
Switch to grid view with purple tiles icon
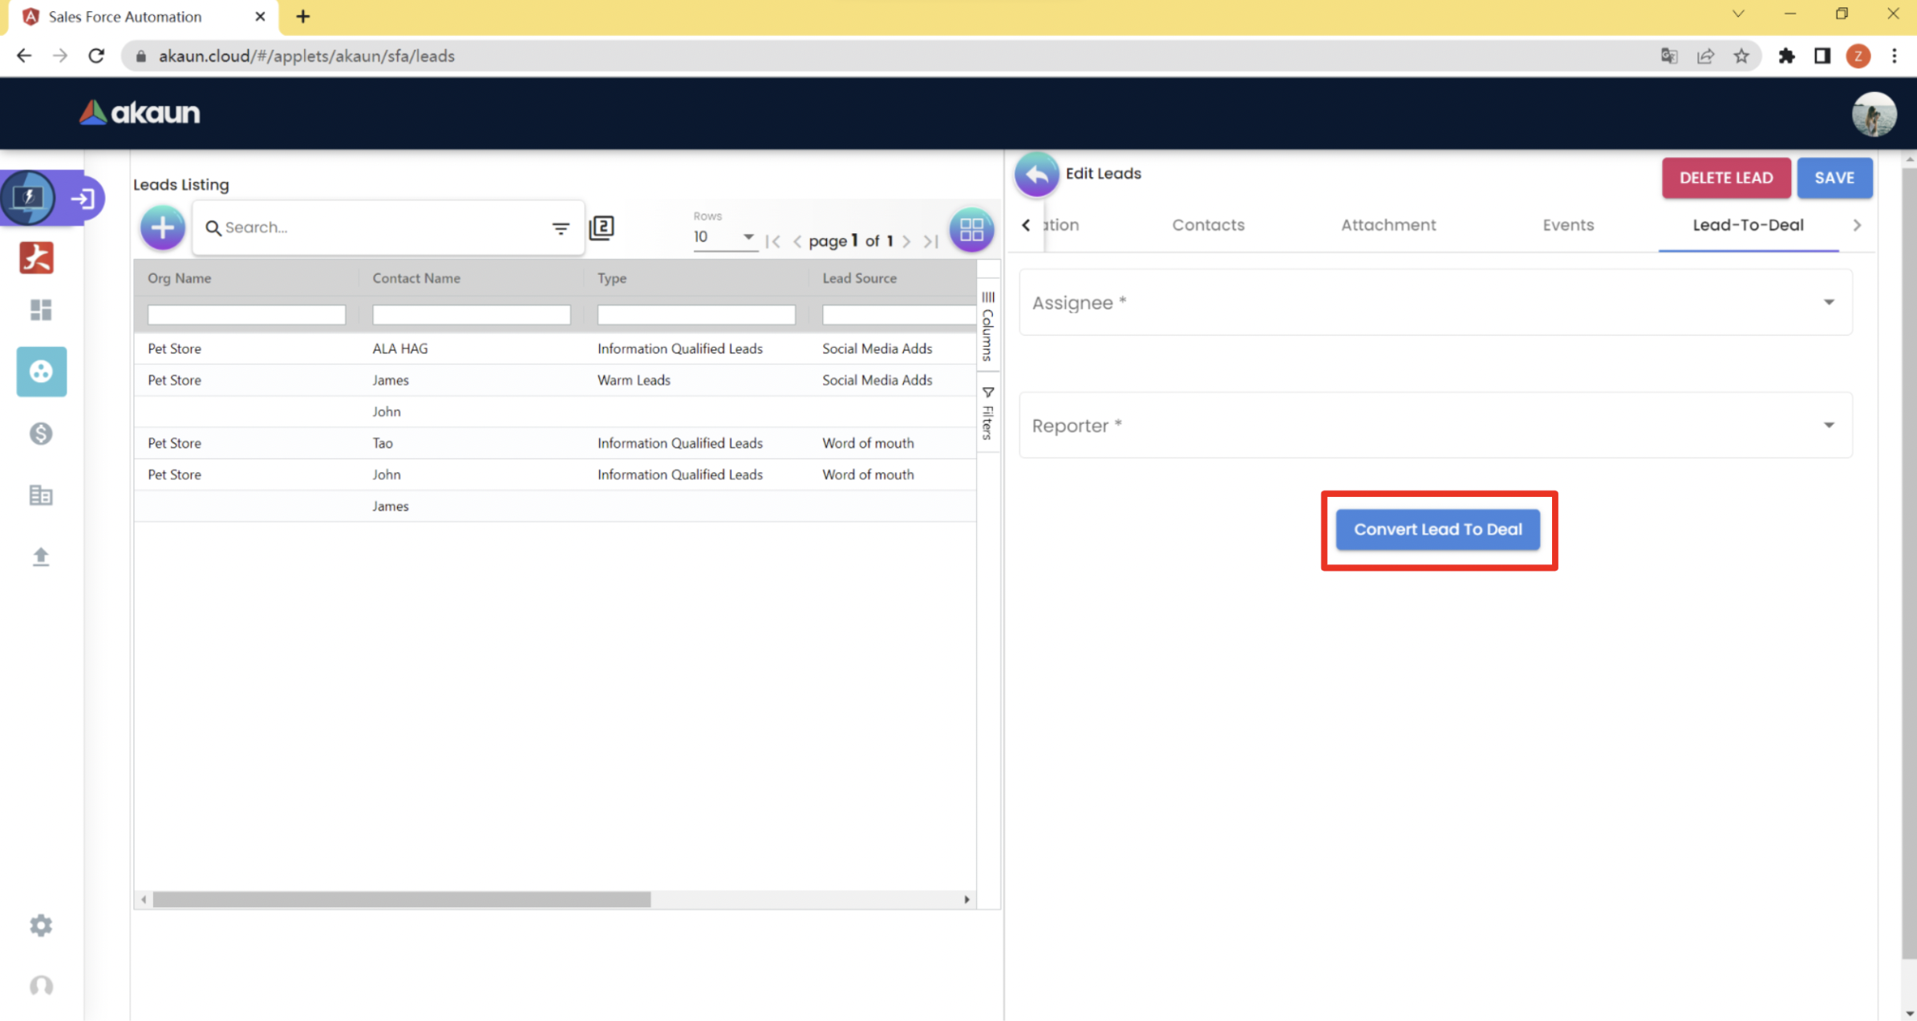click(971, 229)
